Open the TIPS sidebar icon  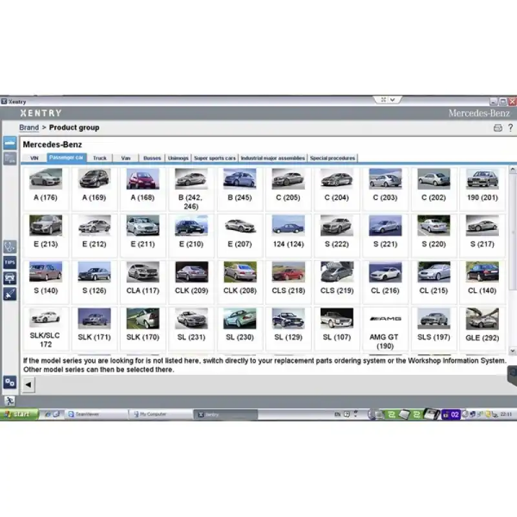click(x=10, y=262)
